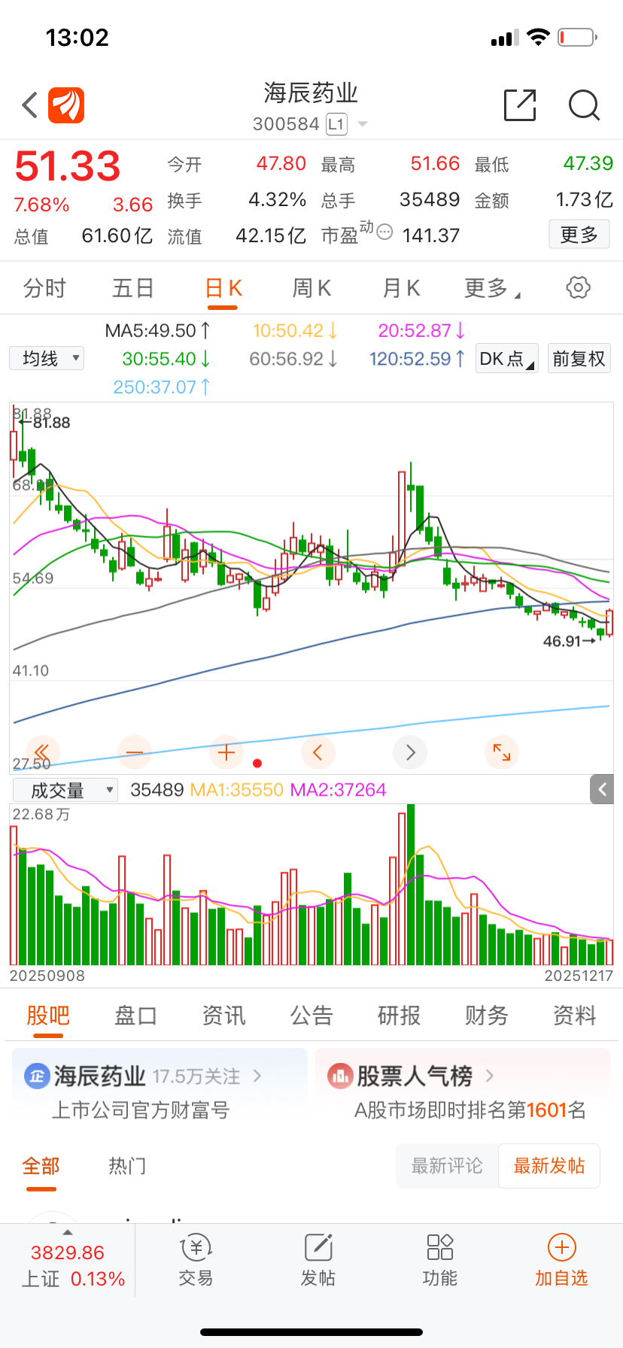
Task: Open 发帖 post icon
Action: 318,1248
